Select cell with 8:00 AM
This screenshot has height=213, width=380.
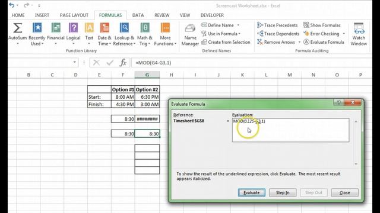pyautogui.click(x=123, y=97)
